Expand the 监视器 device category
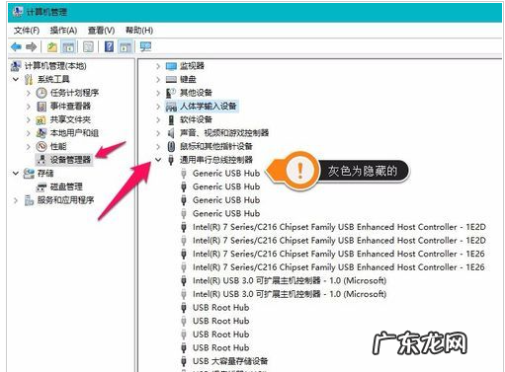The height and width of the screenshot is (372, 505). [x=158, y=66]
